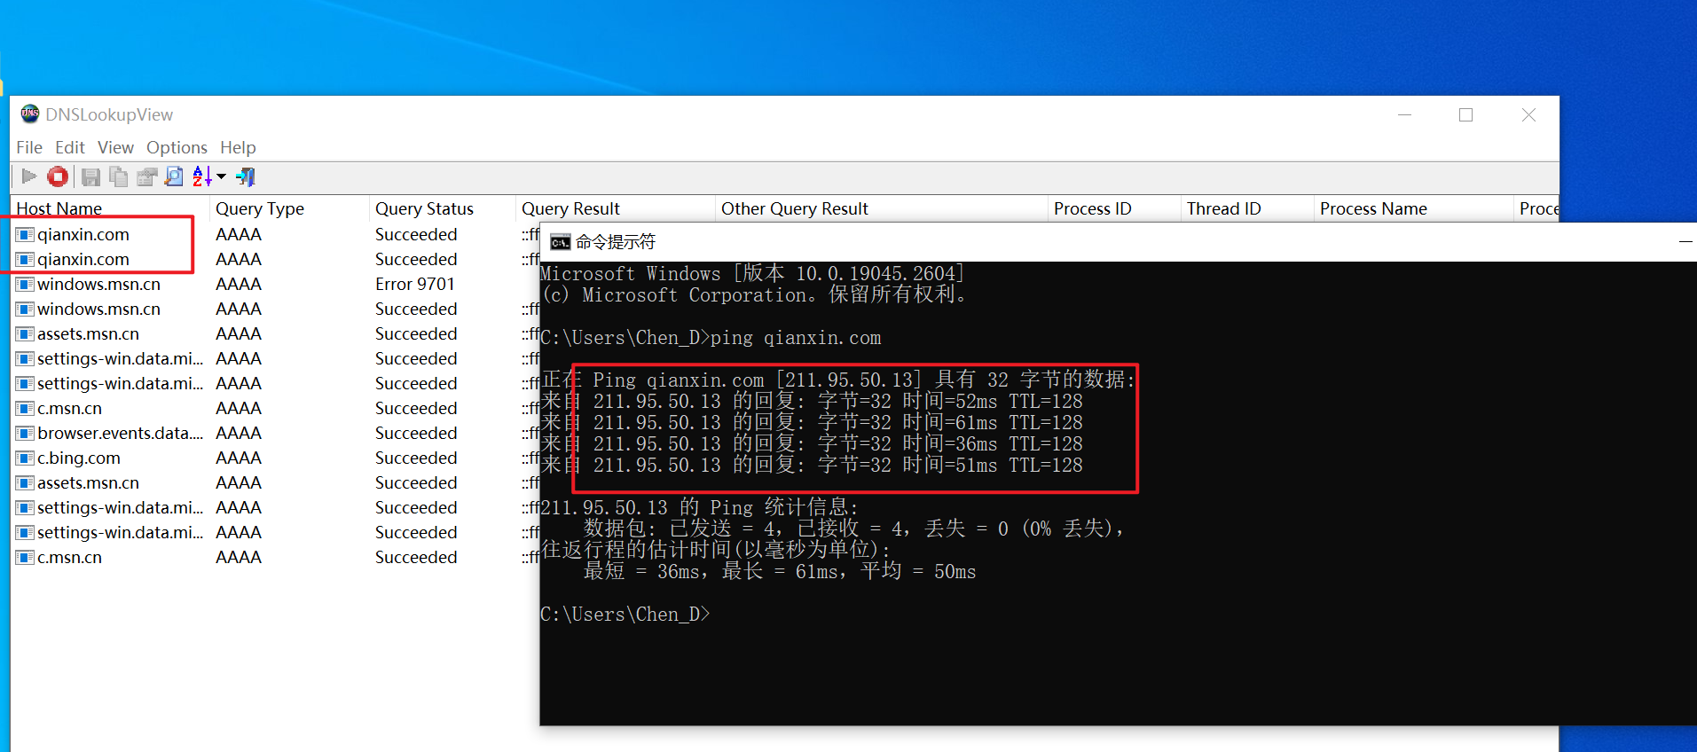Open the Options menu

177,147
